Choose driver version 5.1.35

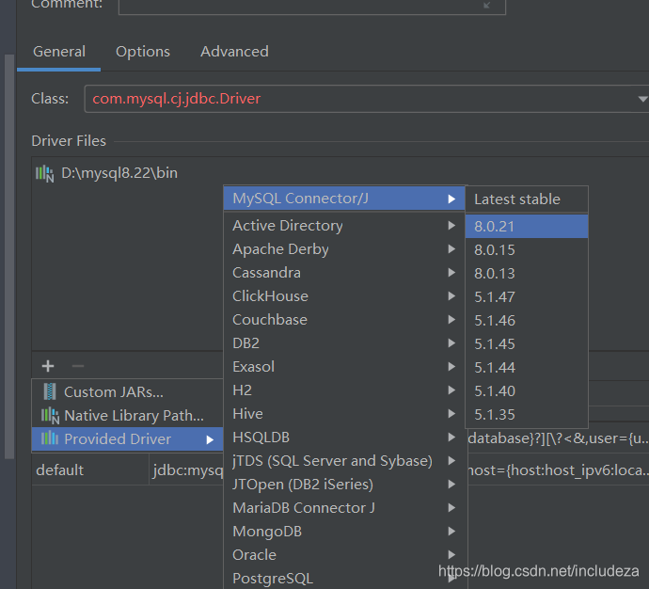click(527, 415)
